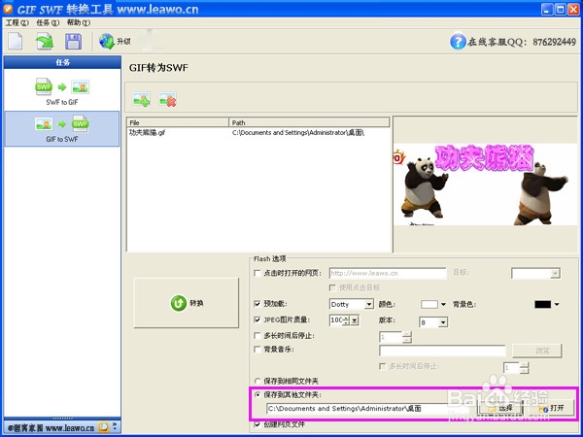The height and width of the screenshot is (437, 583).
Task: Select the SWF to GIF task
Action: tap(62, 91)
